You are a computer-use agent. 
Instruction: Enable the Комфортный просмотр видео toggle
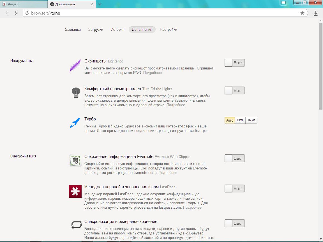pos(234,90)
